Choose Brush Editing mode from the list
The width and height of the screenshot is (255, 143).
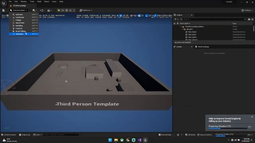pyautogui.click(x=24, y=31)
